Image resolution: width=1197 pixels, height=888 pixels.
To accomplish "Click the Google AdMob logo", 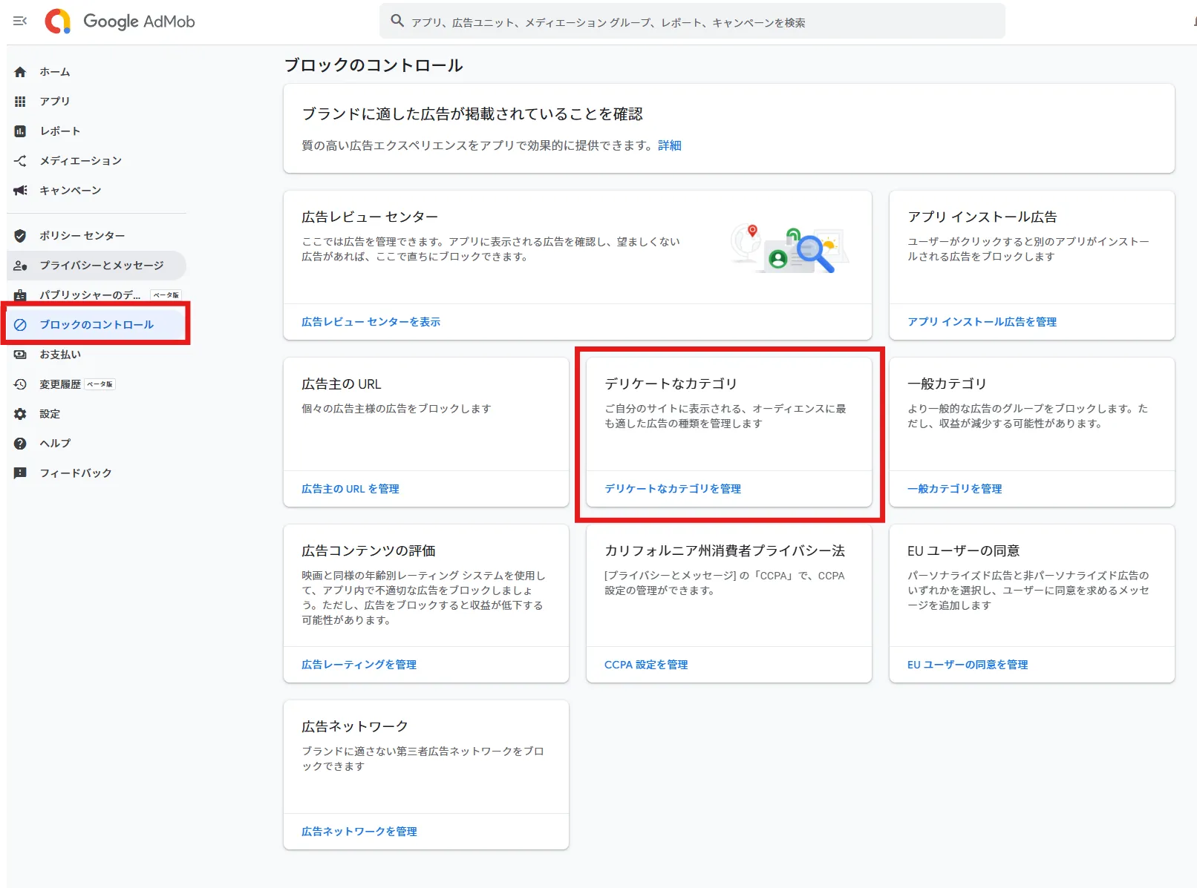I will point(120,21).
